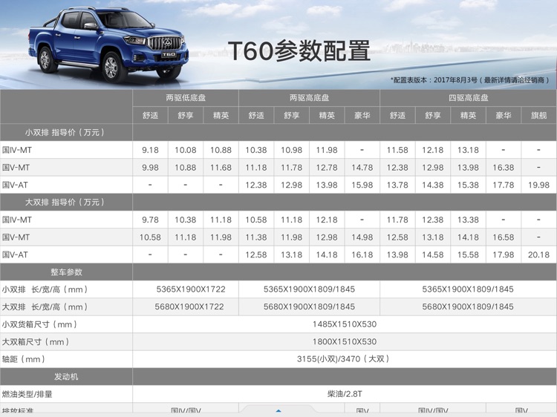Select the cargo box size 1485X1510X530
The width and height of the screenshot is (557, 417).
coord(345,324)
